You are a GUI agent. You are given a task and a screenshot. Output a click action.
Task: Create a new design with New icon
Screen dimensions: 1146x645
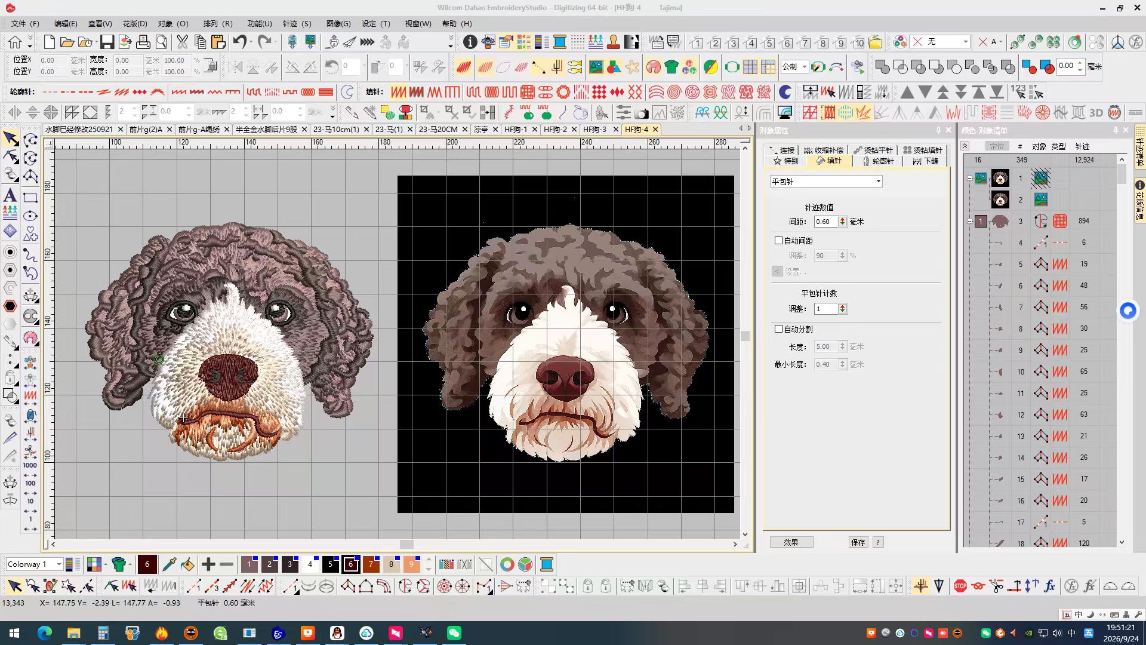point(50,42)
